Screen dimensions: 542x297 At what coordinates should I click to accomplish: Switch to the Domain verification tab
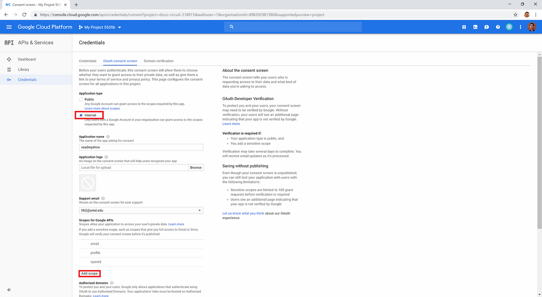pyautogui.click(x=159, y=61)
